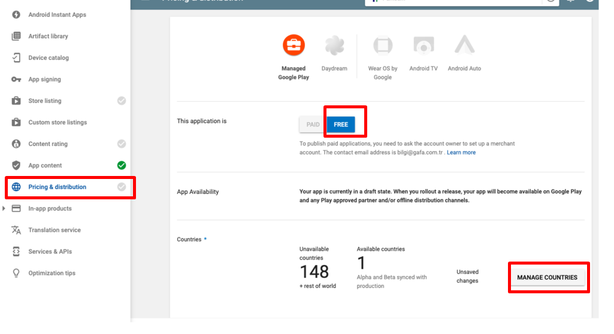Viewport: 614px width, 334px height.
Task: Click the Pricing & distribution status checkmark
Action: click(x=122, y=187)
